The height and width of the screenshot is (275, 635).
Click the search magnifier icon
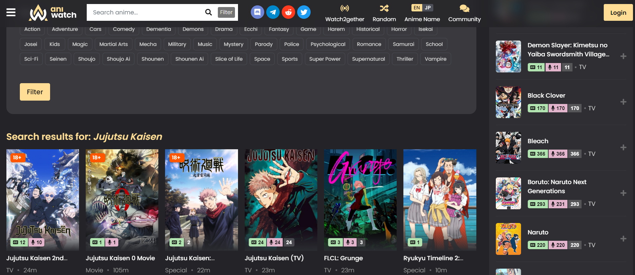[x=208, y=12]
